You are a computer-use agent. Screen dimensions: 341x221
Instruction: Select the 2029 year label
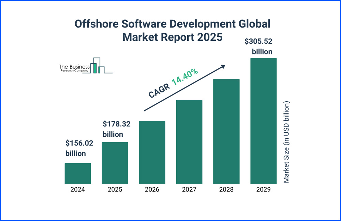(x=263, y=189)
